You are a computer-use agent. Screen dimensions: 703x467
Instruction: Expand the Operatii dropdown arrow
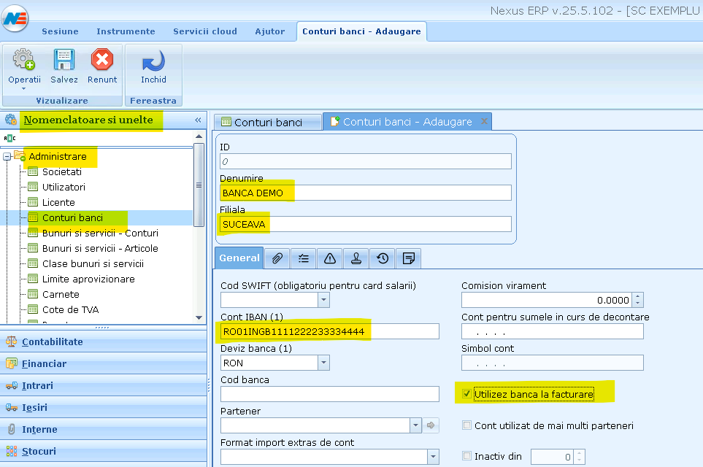pos(24,89)
